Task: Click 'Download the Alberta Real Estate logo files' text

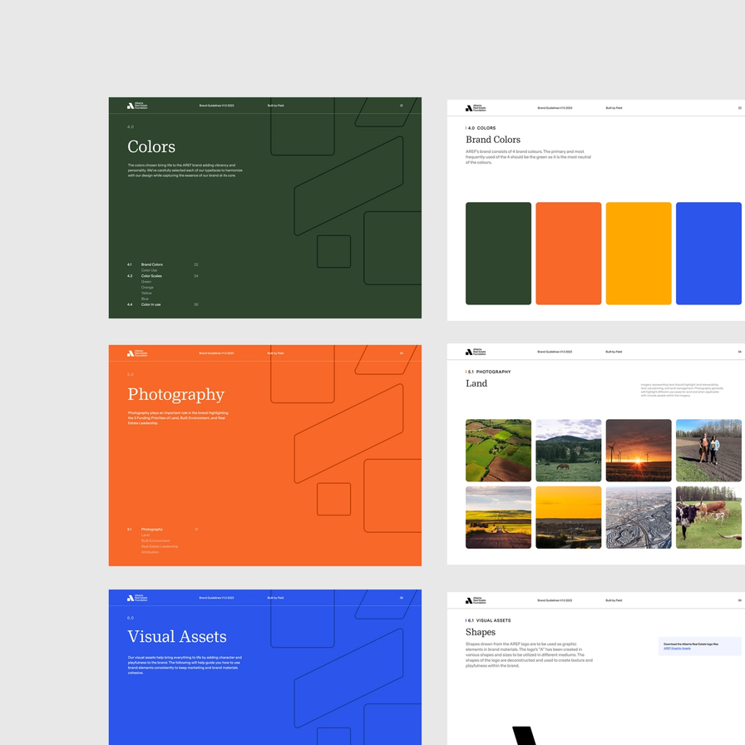Action: [691, 644]
